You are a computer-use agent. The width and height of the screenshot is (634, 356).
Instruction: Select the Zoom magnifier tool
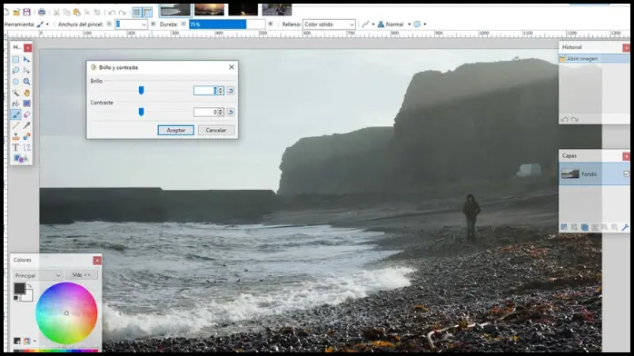[x=26, y=82]
